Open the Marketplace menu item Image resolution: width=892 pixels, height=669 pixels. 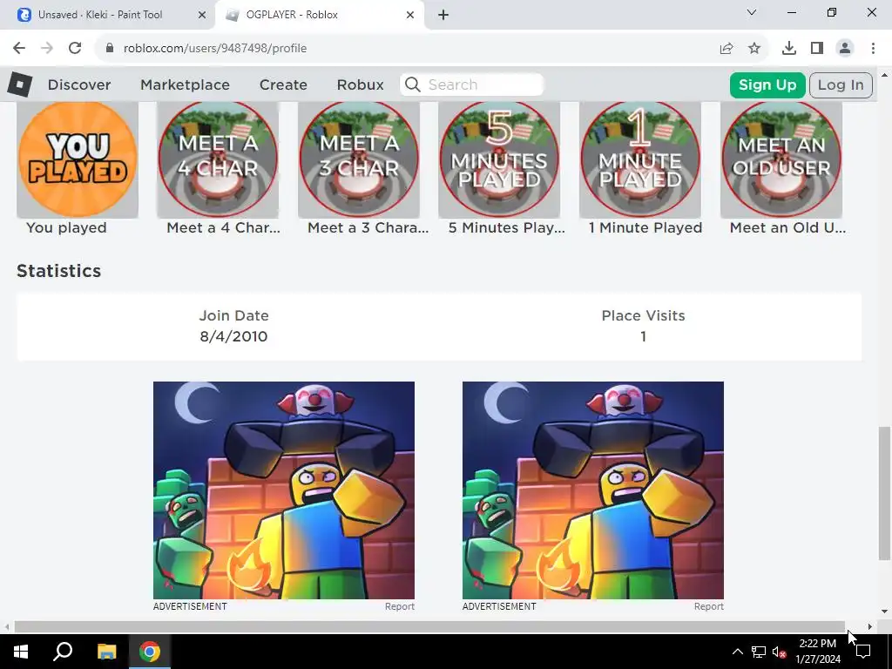[x=185, y=84]
